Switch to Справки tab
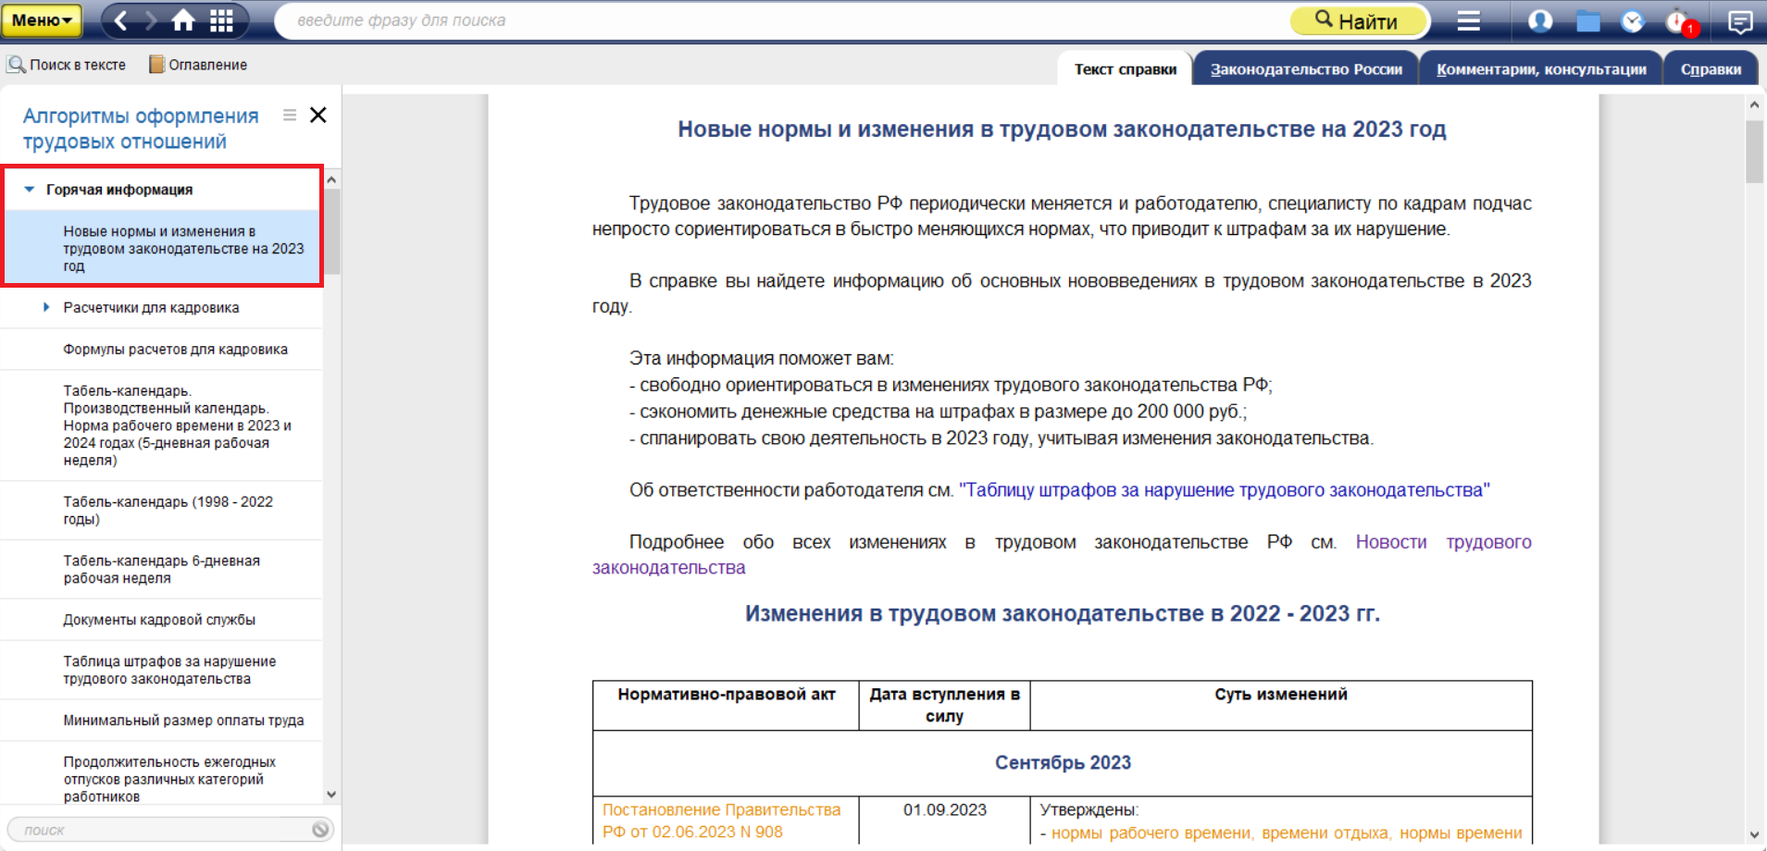Screen dimensions: 1767x851 point(1711,69)
